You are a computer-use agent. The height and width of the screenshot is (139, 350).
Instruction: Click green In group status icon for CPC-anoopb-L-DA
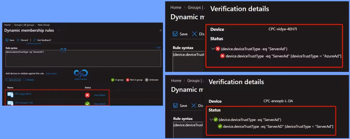87,104
